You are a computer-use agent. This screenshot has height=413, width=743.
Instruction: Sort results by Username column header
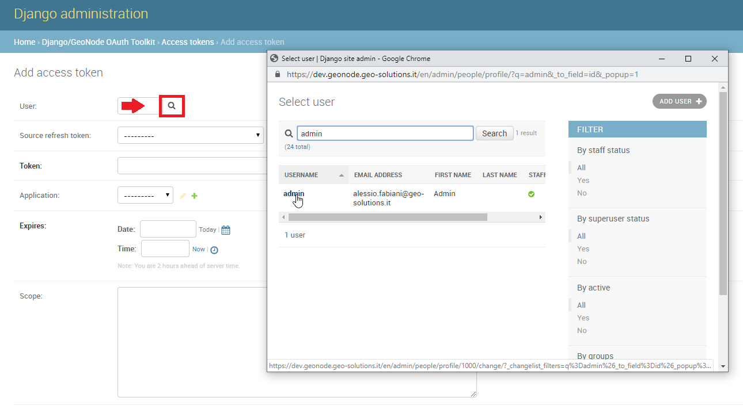click(x=301, y=175)
